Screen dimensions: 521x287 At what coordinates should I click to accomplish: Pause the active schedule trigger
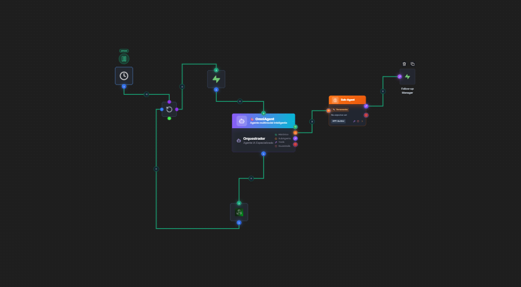124,59
